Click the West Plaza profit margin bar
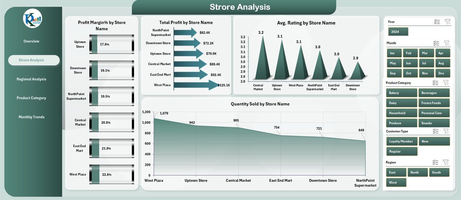461x200 pixels. 112,174
